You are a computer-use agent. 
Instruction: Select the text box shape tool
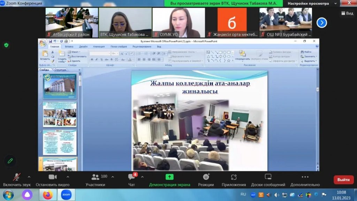click(x=208, y=52)
